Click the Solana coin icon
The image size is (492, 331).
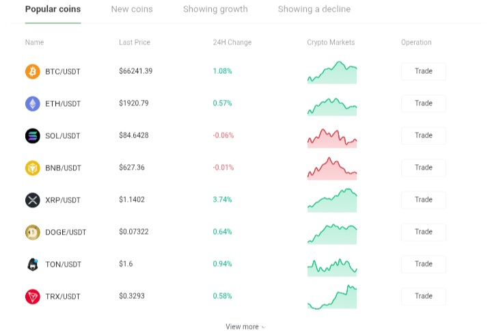tap(33, 136)
